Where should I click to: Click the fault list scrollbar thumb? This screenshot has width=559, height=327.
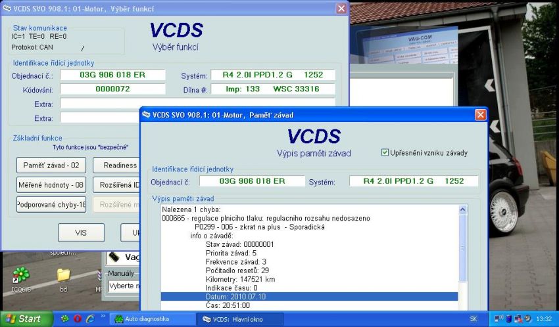click(462, 248)
